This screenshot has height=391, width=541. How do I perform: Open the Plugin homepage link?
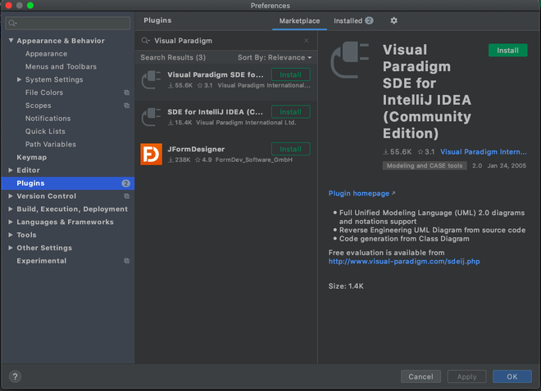[359, 194]
